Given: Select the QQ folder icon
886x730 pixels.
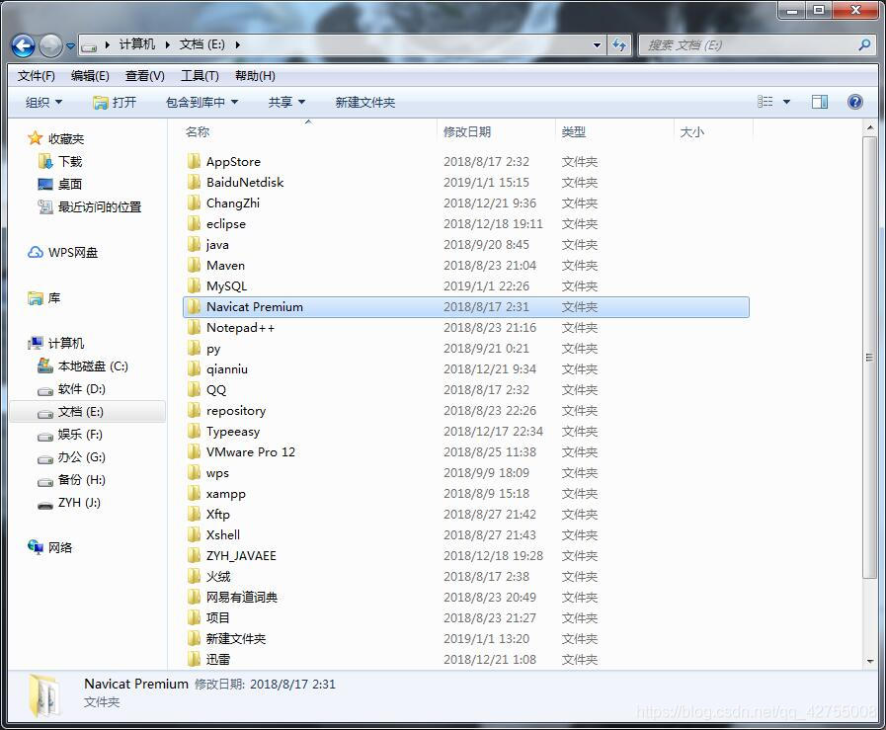Looking at the screenshot, I should (194, 389).
